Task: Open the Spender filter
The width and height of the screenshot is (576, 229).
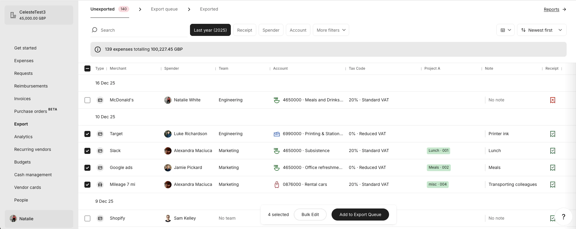Action: (x=271, y=30)
